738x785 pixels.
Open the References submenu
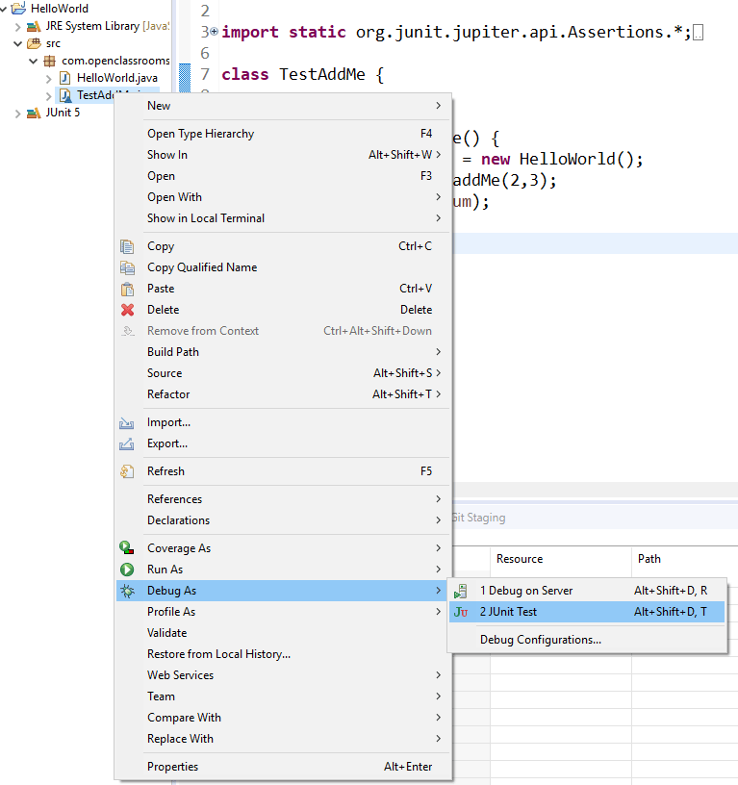pos(284,499)
